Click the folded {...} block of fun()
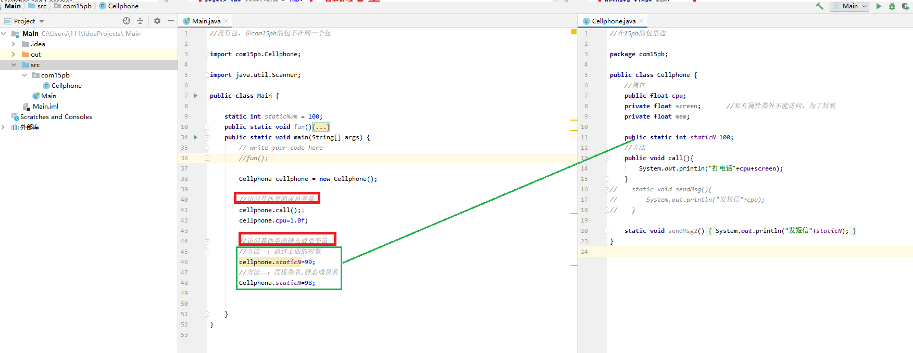Image resolution: width=913 pixels, height=353 pixels. click(321, 127)
